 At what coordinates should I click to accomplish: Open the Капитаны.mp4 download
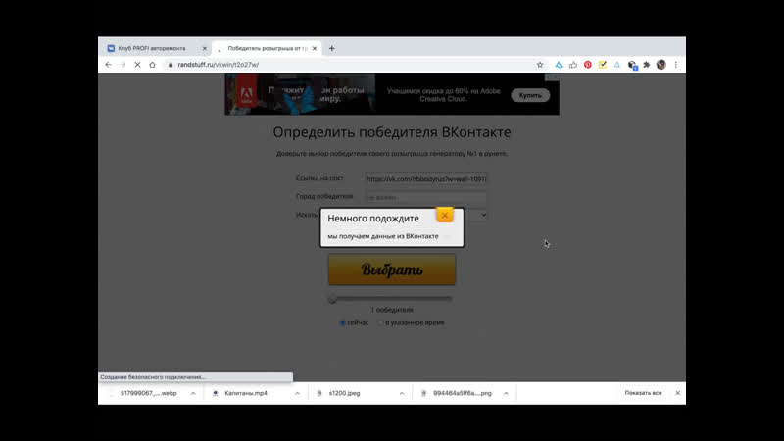pyautogui.click(x=246, y=394)
